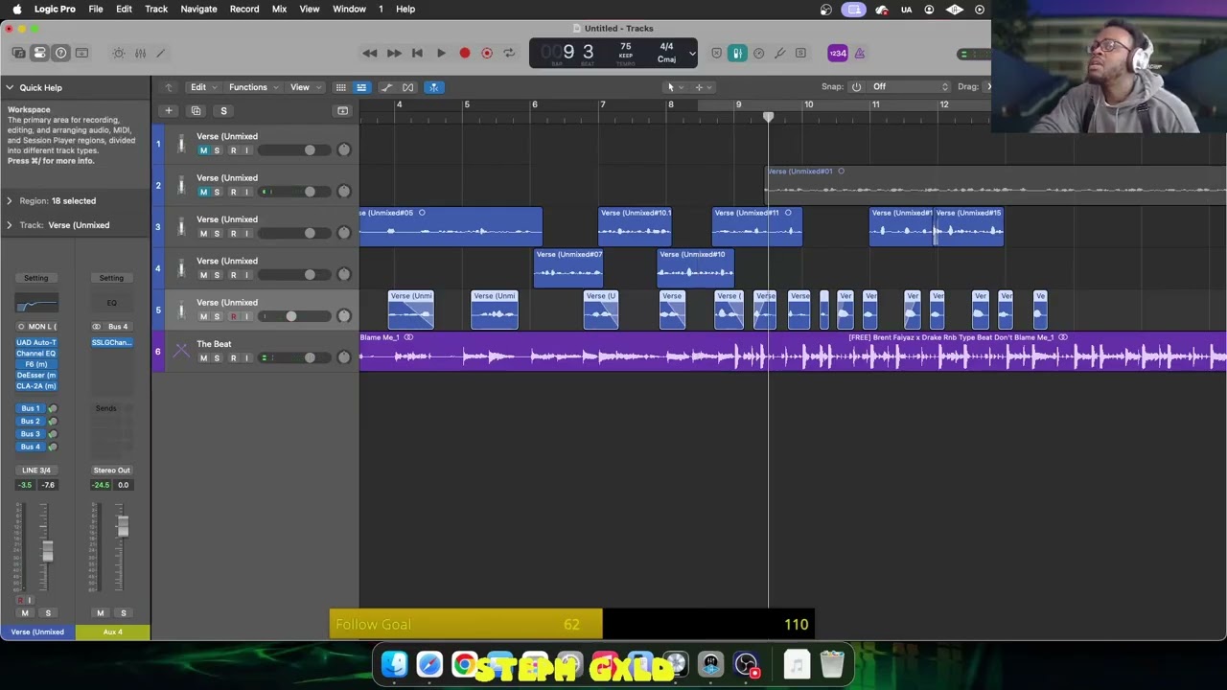Open Smart Controls icon

119,53
